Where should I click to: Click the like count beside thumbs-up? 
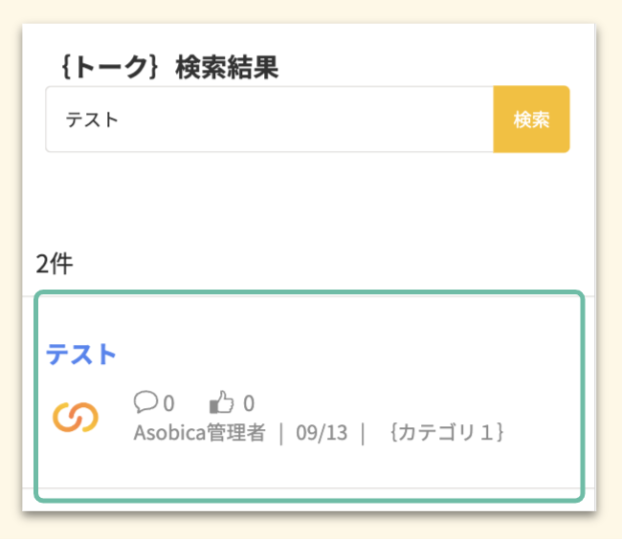pyautogui.click(x=249, y=403)
